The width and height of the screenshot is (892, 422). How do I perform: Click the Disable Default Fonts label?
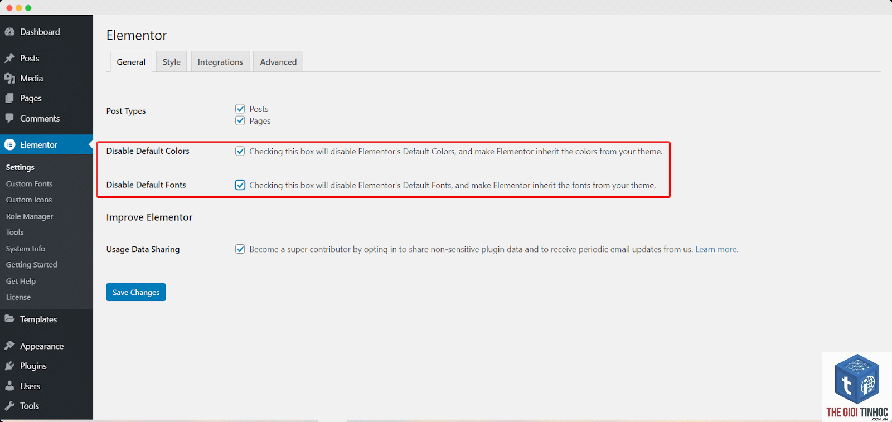tap(146, 185)
